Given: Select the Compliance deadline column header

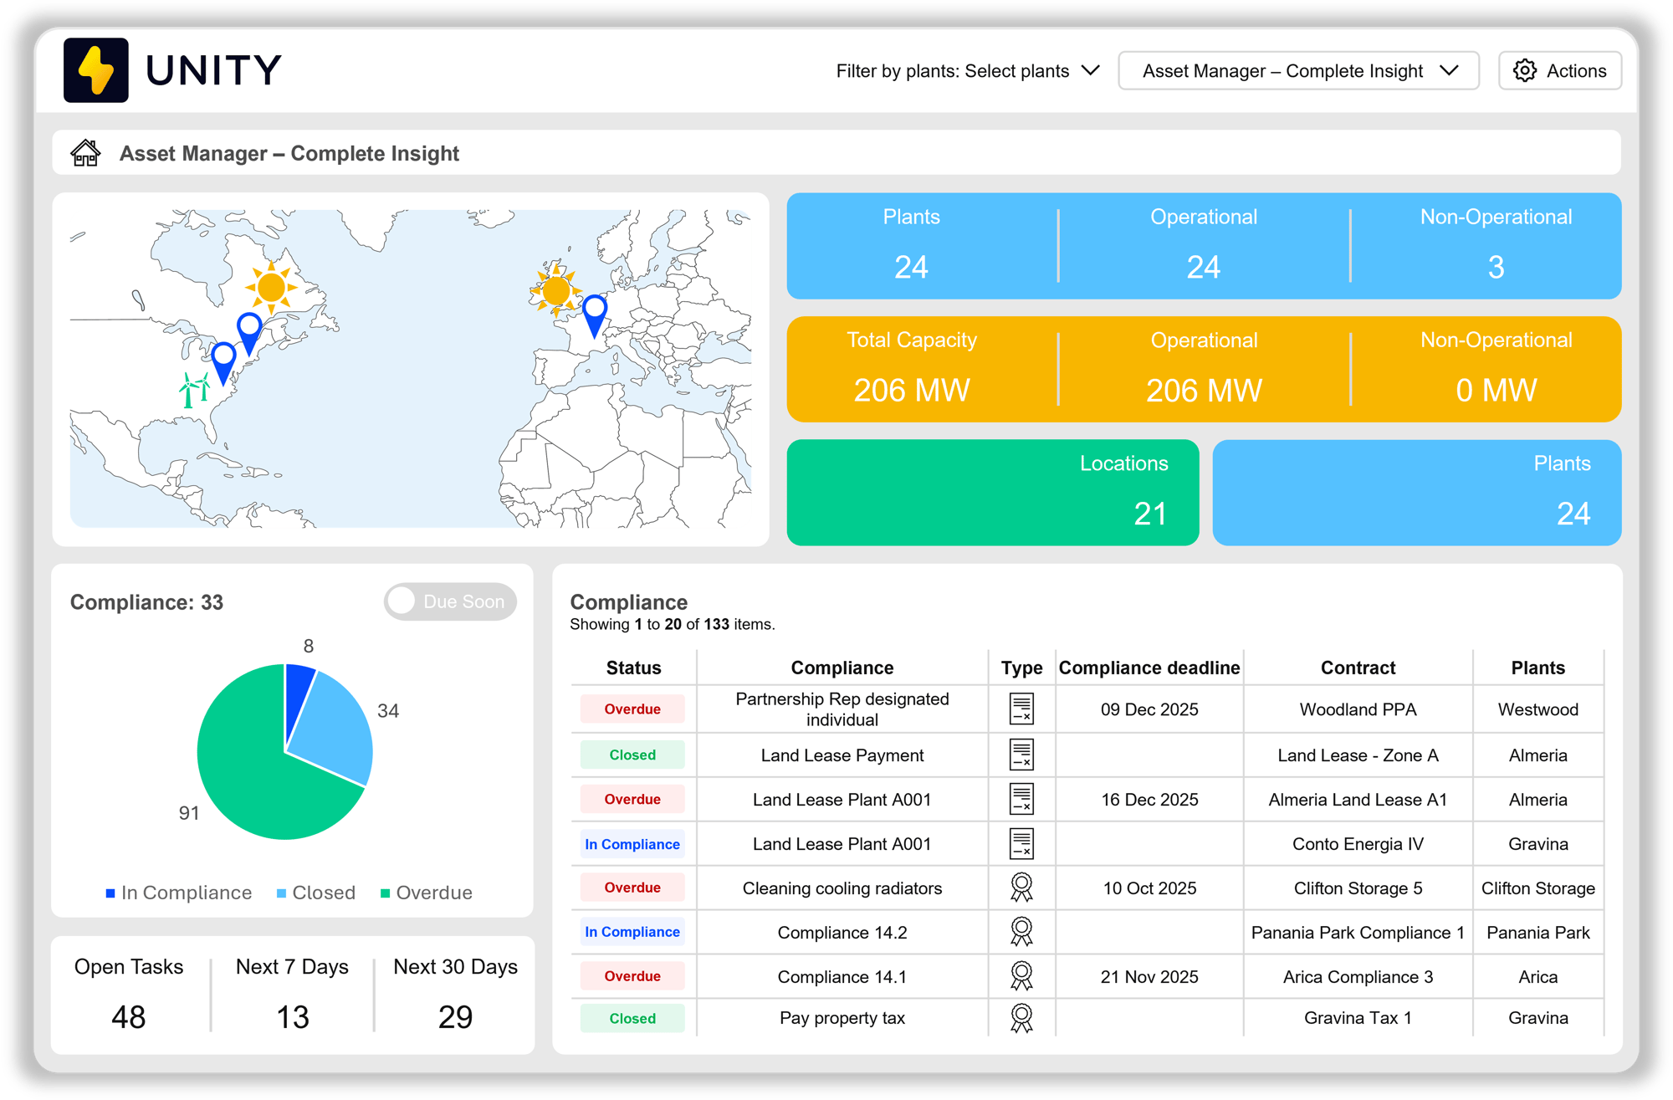Looking at the screenshot, I should (x=1149, y=667).
